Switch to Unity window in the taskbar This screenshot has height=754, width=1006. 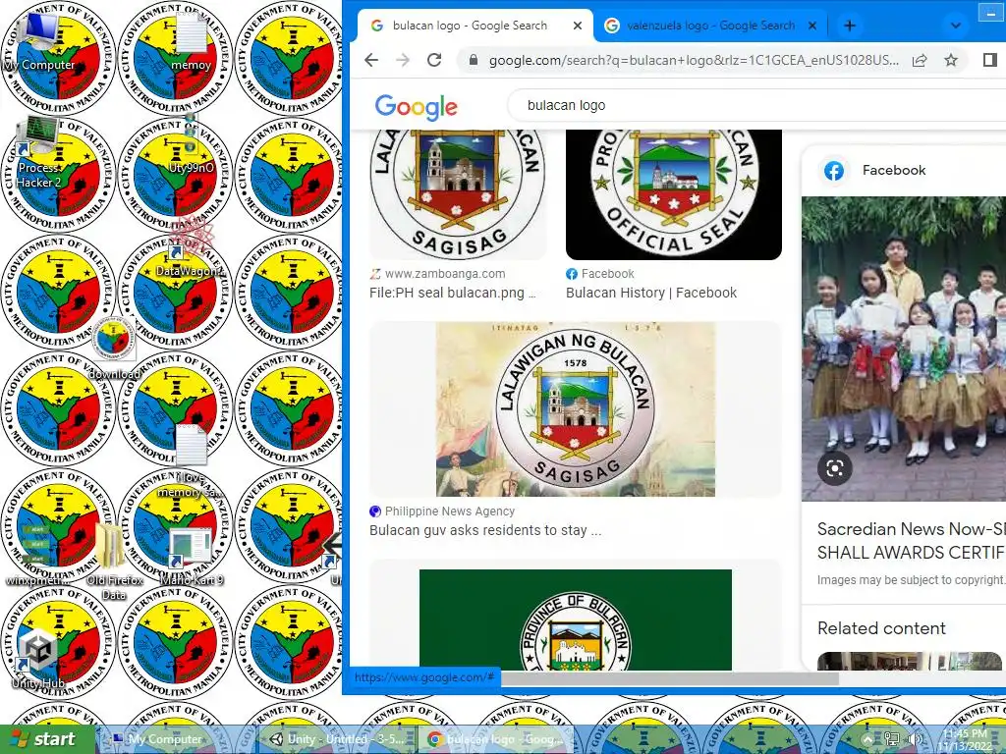pyautogui.click(x=338, y=739)
